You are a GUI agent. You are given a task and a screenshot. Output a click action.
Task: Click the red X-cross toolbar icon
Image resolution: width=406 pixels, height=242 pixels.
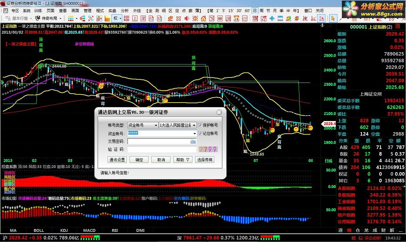click(x=178, y=18)
